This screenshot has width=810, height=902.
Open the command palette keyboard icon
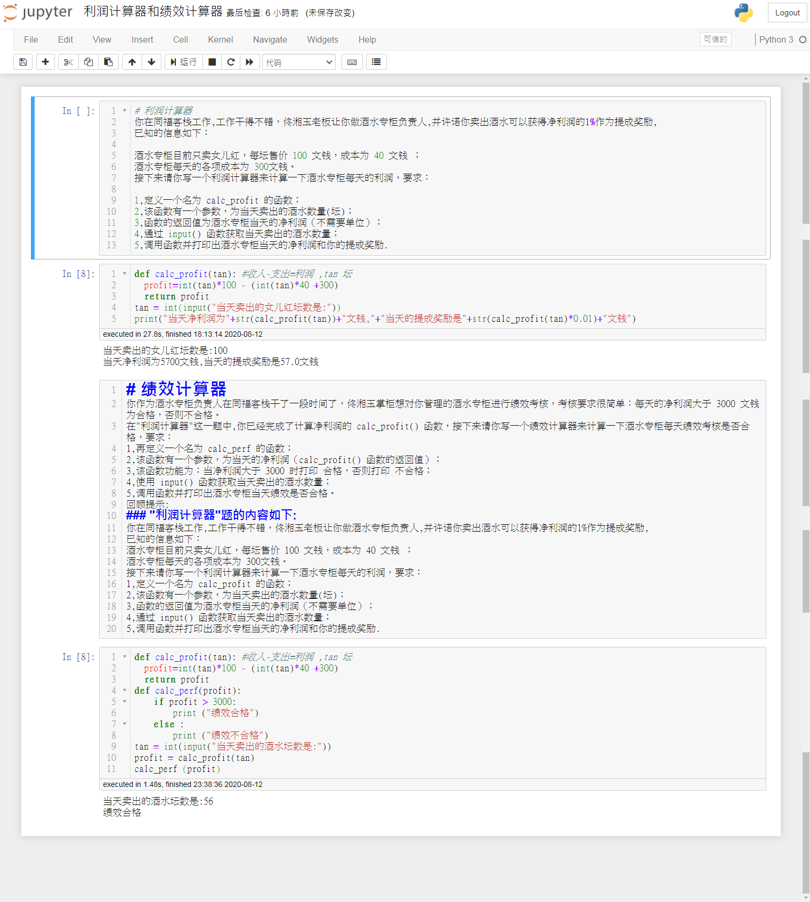(x=352, y=62)
